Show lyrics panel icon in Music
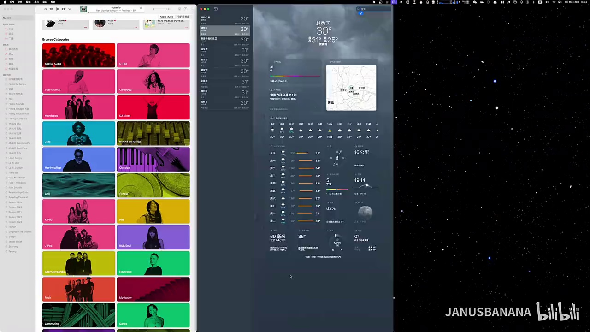This screenshot has height=332, width=590. click(x=185, y=9)
